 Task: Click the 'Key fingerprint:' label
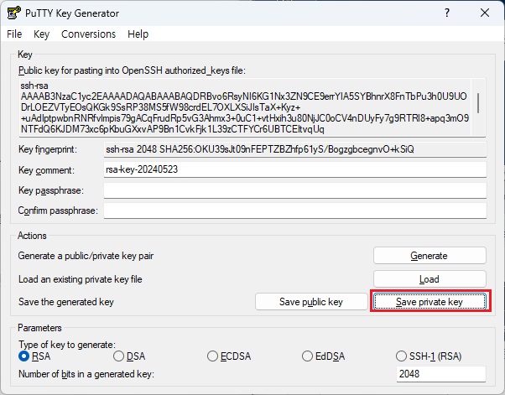click(x=48, y=149)
